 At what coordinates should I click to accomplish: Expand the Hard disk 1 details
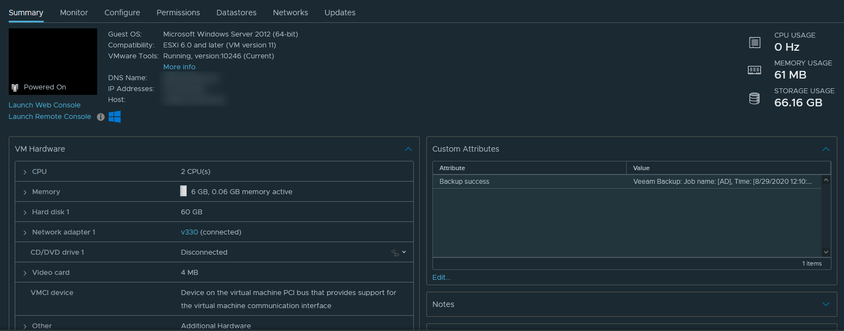tap(25, 212)
